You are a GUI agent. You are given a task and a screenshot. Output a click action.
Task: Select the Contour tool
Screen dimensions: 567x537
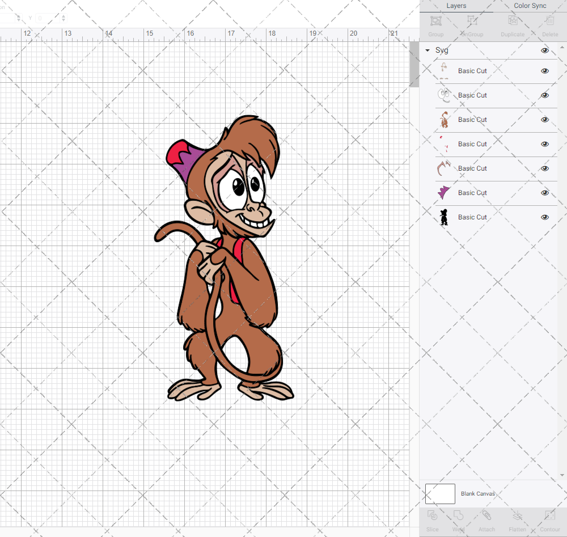click(550, 515)
